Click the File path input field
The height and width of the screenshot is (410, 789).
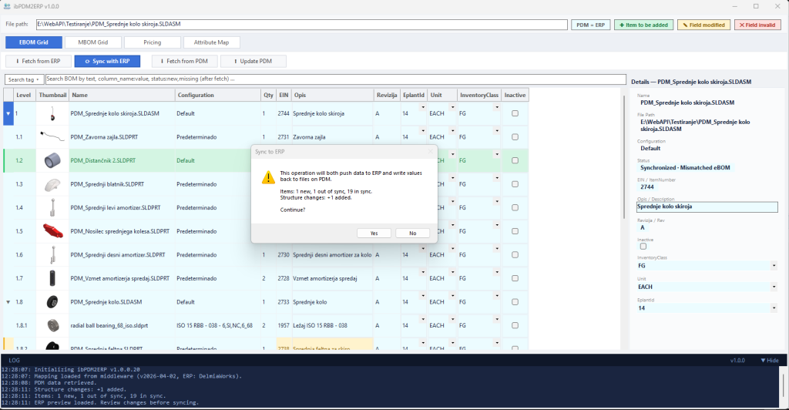[x=302, y=24]
